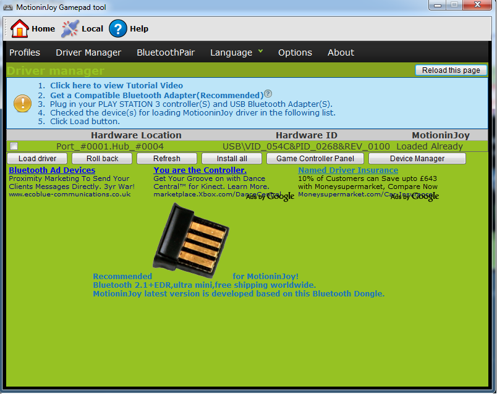This screenshot has height=394, width=497.
Task: Click the Ads by Google label under Xbox ad
Action: [x=270, y=196]
